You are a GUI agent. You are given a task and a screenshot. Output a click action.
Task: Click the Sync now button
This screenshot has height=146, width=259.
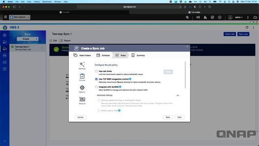243,34
